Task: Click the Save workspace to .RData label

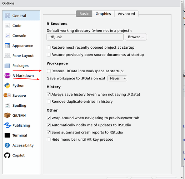Action: (x=77, y=78)
